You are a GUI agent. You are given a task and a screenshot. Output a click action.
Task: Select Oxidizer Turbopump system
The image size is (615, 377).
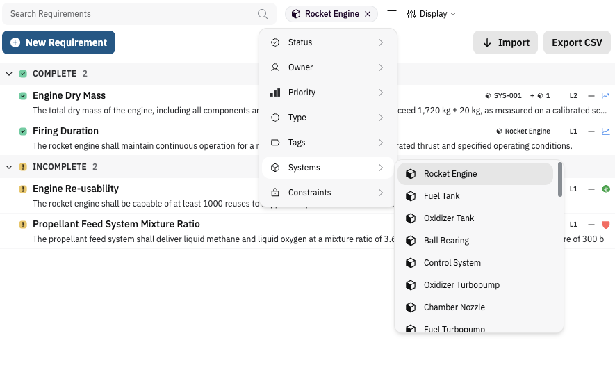475,285
